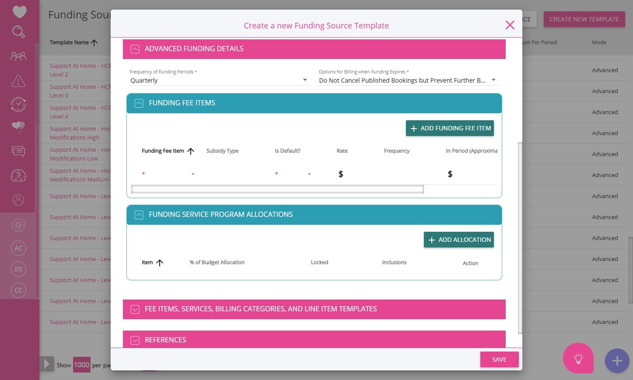Expand Fee Items, Services, Billing Categories section

tap(135, 309)
